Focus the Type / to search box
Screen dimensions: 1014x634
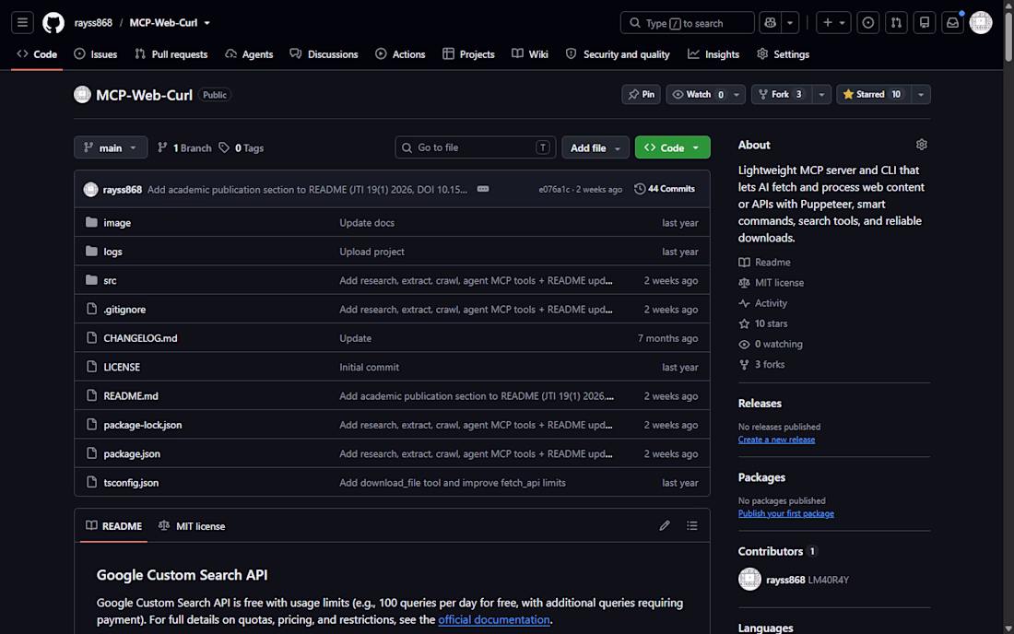[x=687, y=23]
